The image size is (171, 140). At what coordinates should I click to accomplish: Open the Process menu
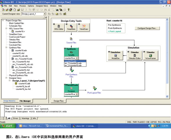click(23, 6)
